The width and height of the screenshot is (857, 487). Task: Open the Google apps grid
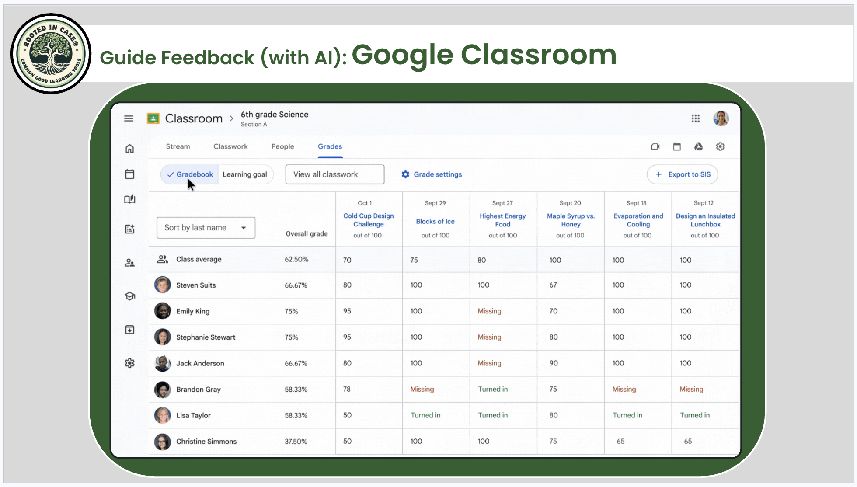[696, 118]
